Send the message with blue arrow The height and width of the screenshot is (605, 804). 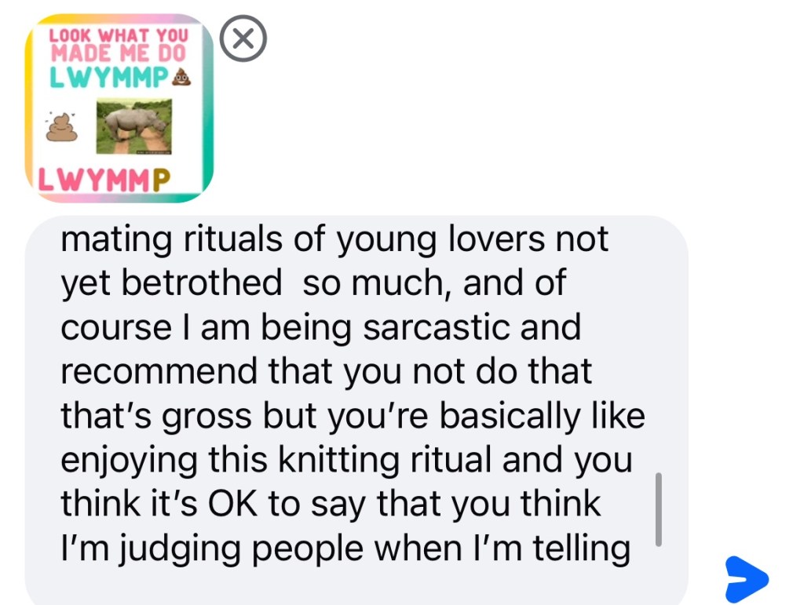pyautogui.click(x=746, y=580)
